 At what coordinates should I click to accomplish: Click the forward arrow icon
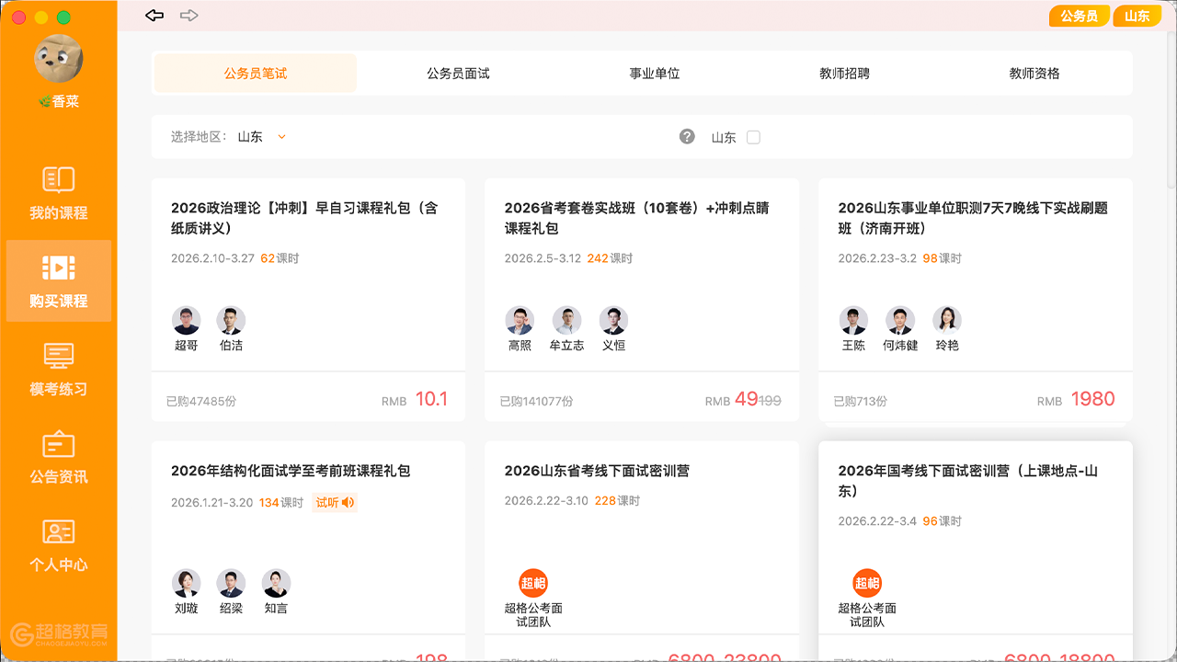tap(189, 16)
